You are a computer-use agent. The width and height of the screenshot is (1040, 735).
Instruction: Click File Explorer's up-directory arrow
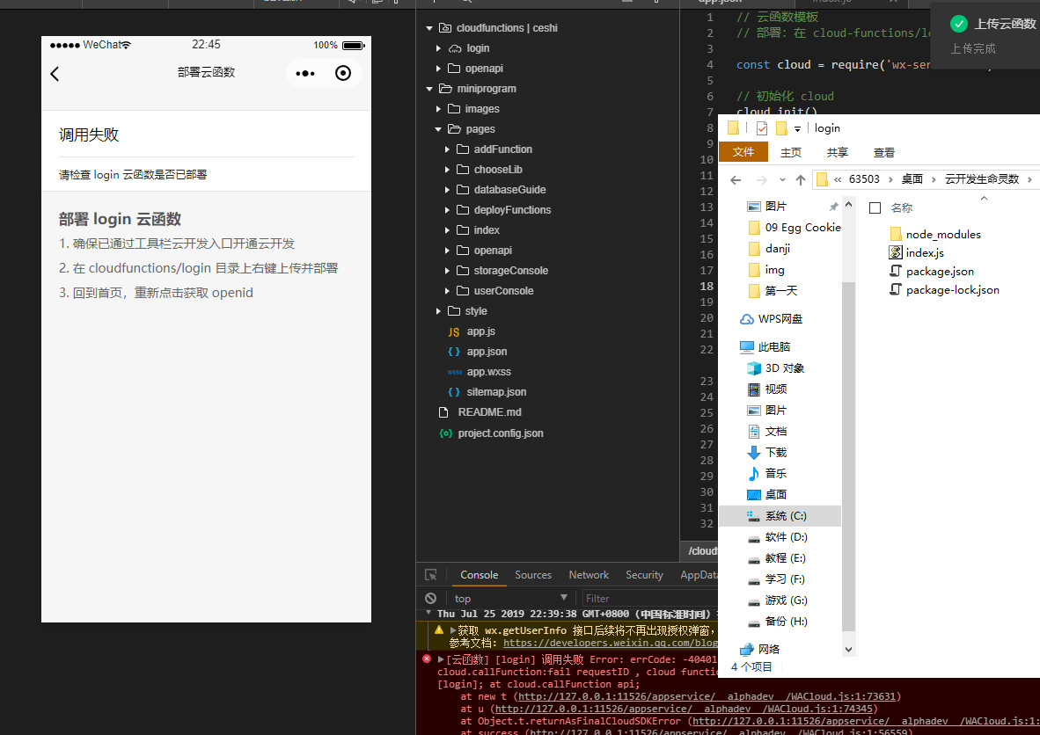click(x=800, y=179)
